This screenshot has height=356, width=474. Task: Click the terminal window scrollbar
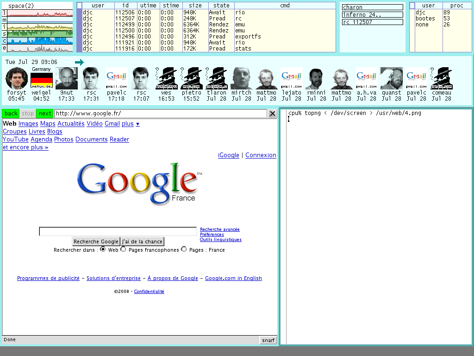(x=283, y=227)
